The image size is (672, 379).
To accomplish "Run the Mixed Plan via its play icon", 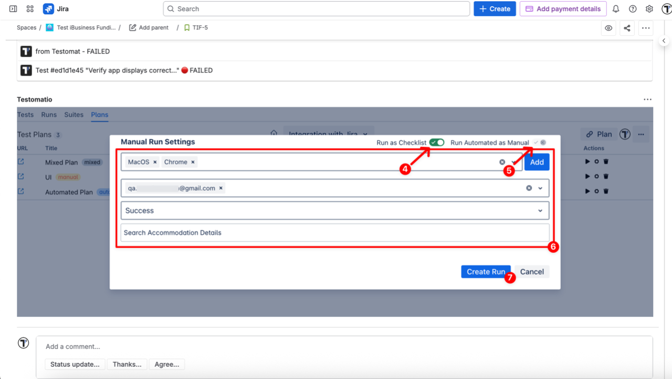I will tap(587, 161).
